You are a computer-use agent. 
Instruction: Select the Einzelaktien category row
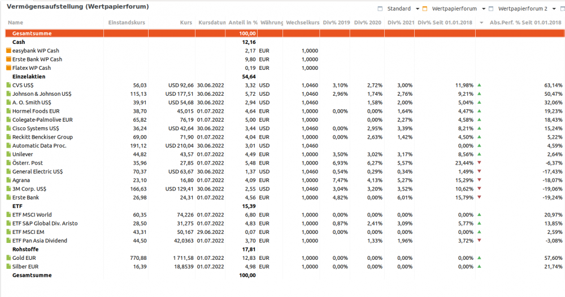coord(285,77)
